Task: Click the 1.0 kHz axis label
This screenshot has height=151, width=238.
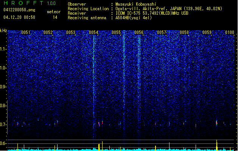Action: pyautogui.click(x=3, y=68)
